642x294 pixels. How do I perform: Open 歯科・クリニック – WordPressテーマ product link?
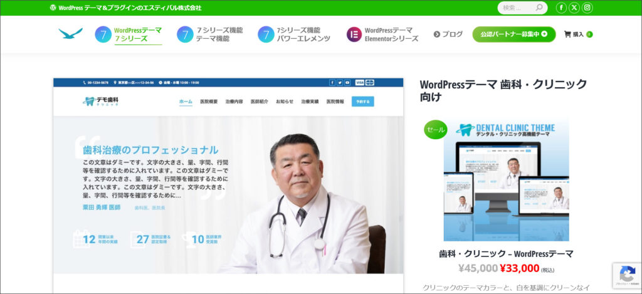[506, 254]
